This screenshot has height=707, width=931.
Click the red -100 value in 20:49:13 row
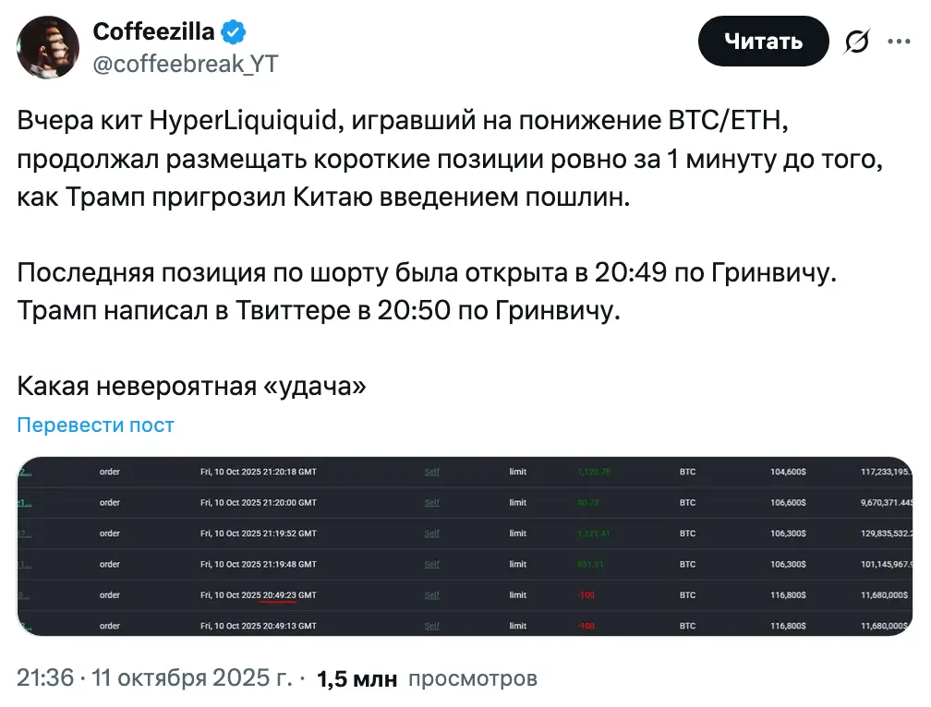(x=586, y=626)
